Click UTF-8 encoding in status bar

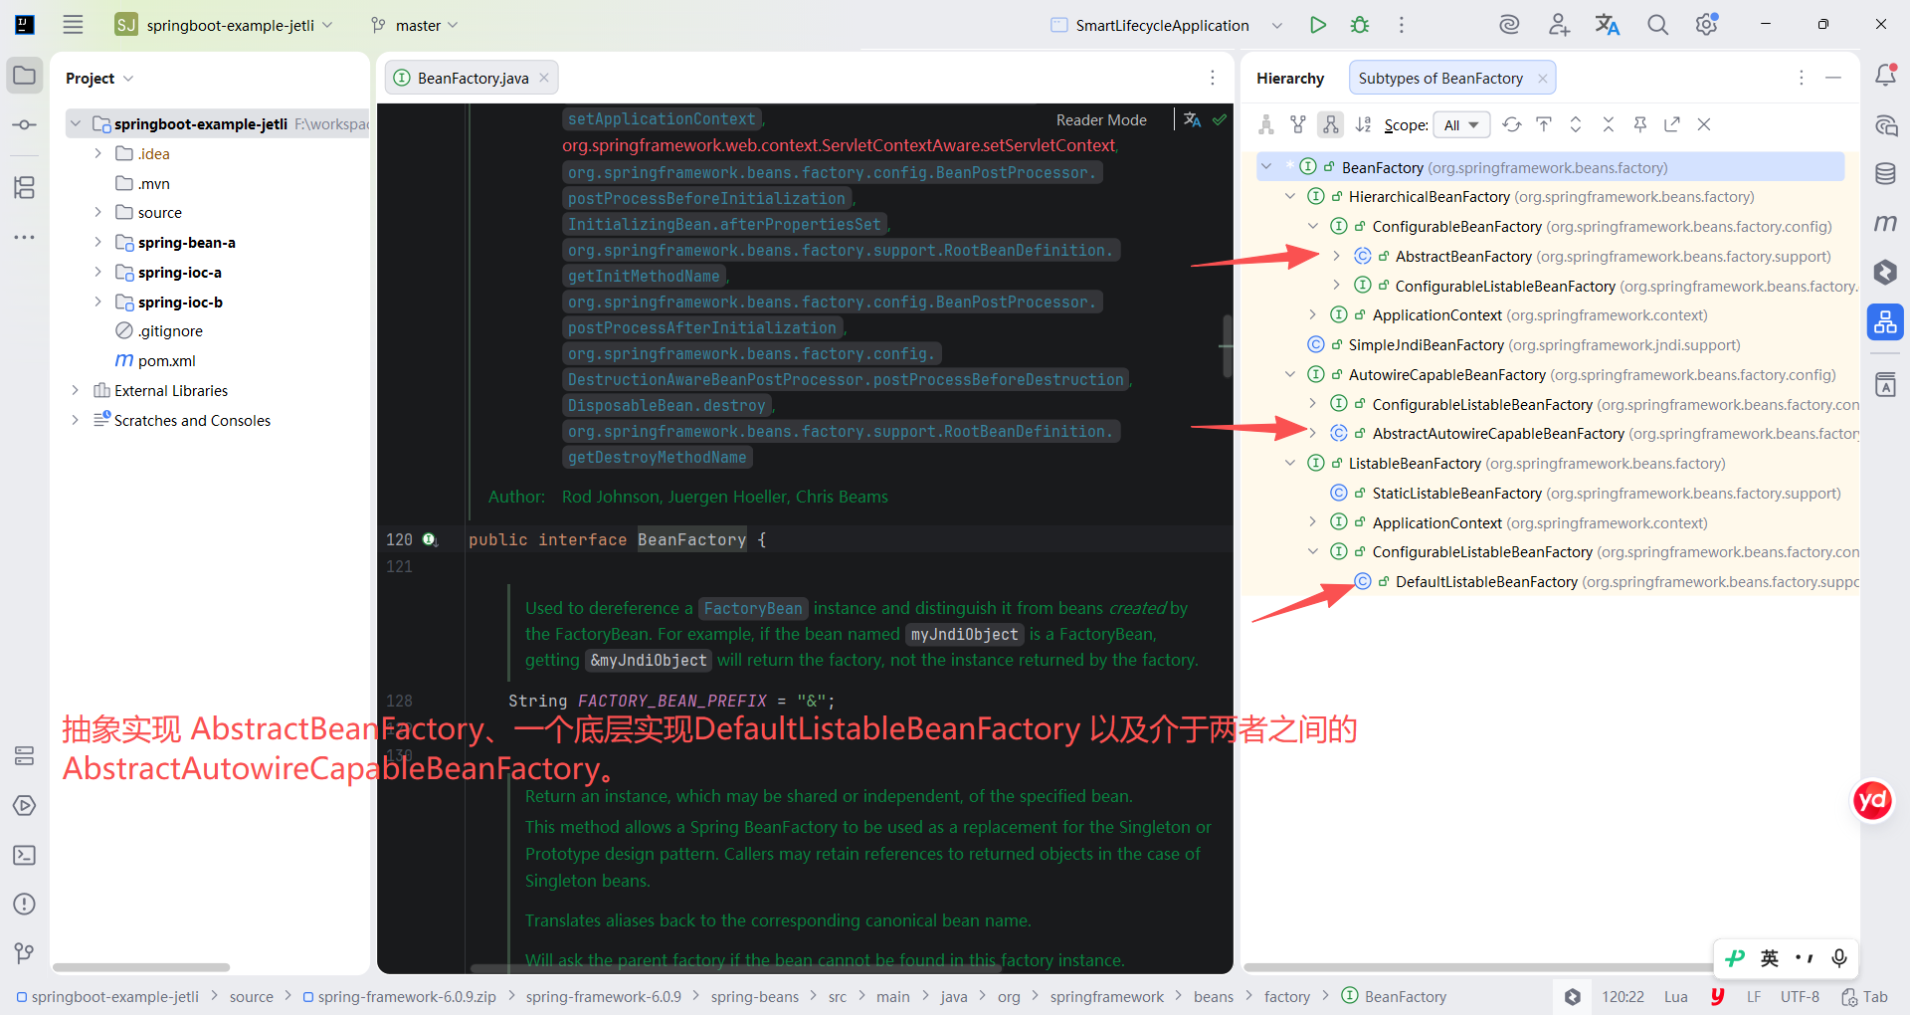coord(1800,996)
